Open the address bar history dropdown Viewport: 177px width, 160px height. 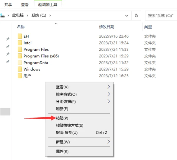pos(127,16)
